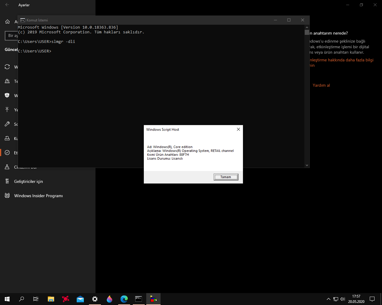Switch to Windows Script Host taskbar icon
382x305 pixels.
click(153, 299)
